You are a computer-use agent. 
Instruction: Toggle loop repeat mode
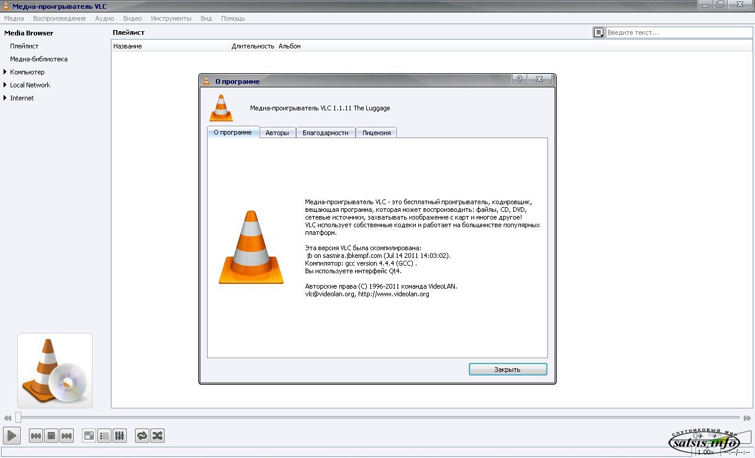pos(142,436)
